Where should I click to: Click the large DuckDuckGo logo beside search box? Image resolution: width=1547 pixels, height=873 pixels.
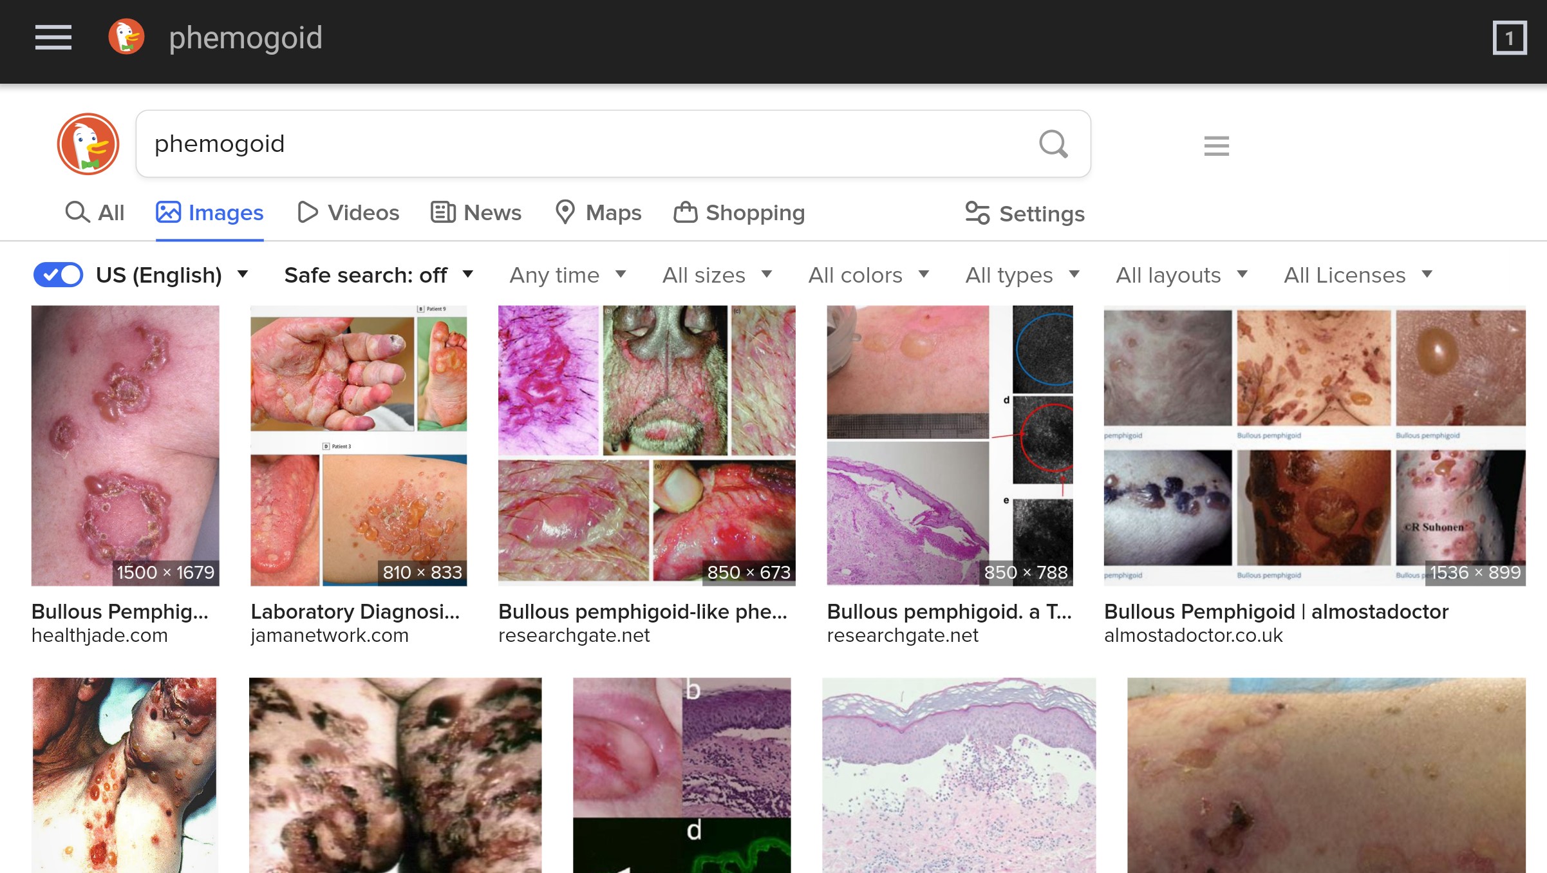[88, 144]
